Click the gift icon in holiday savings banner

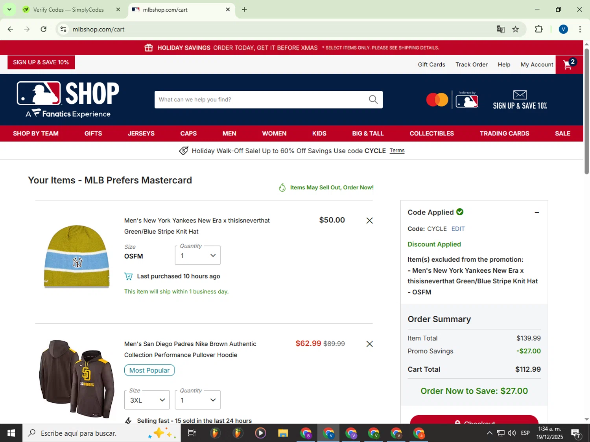[148, 48]
